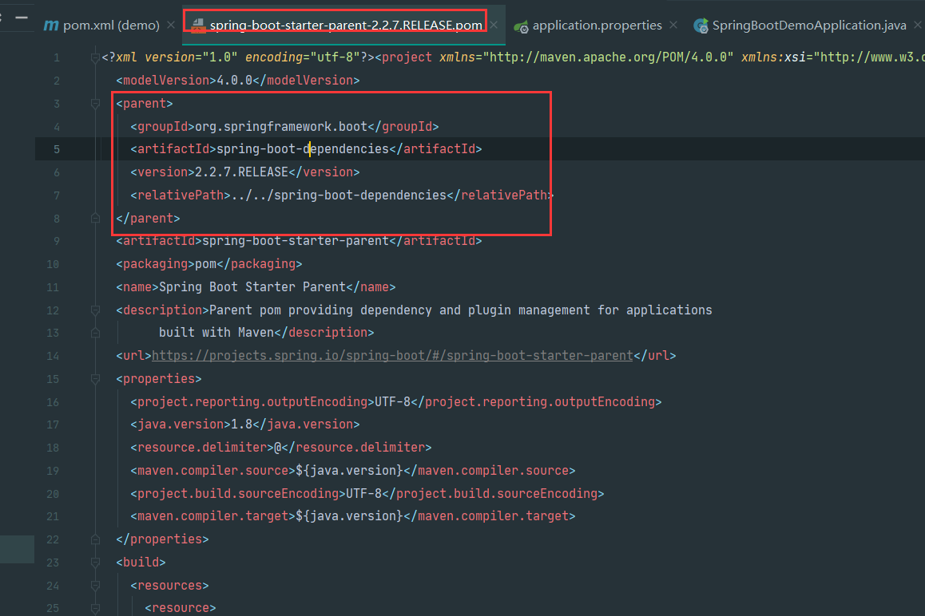
Task: Click ${java.version} in maven.compiler.source line
Action: pyautogui.click(x=349, y=471)
